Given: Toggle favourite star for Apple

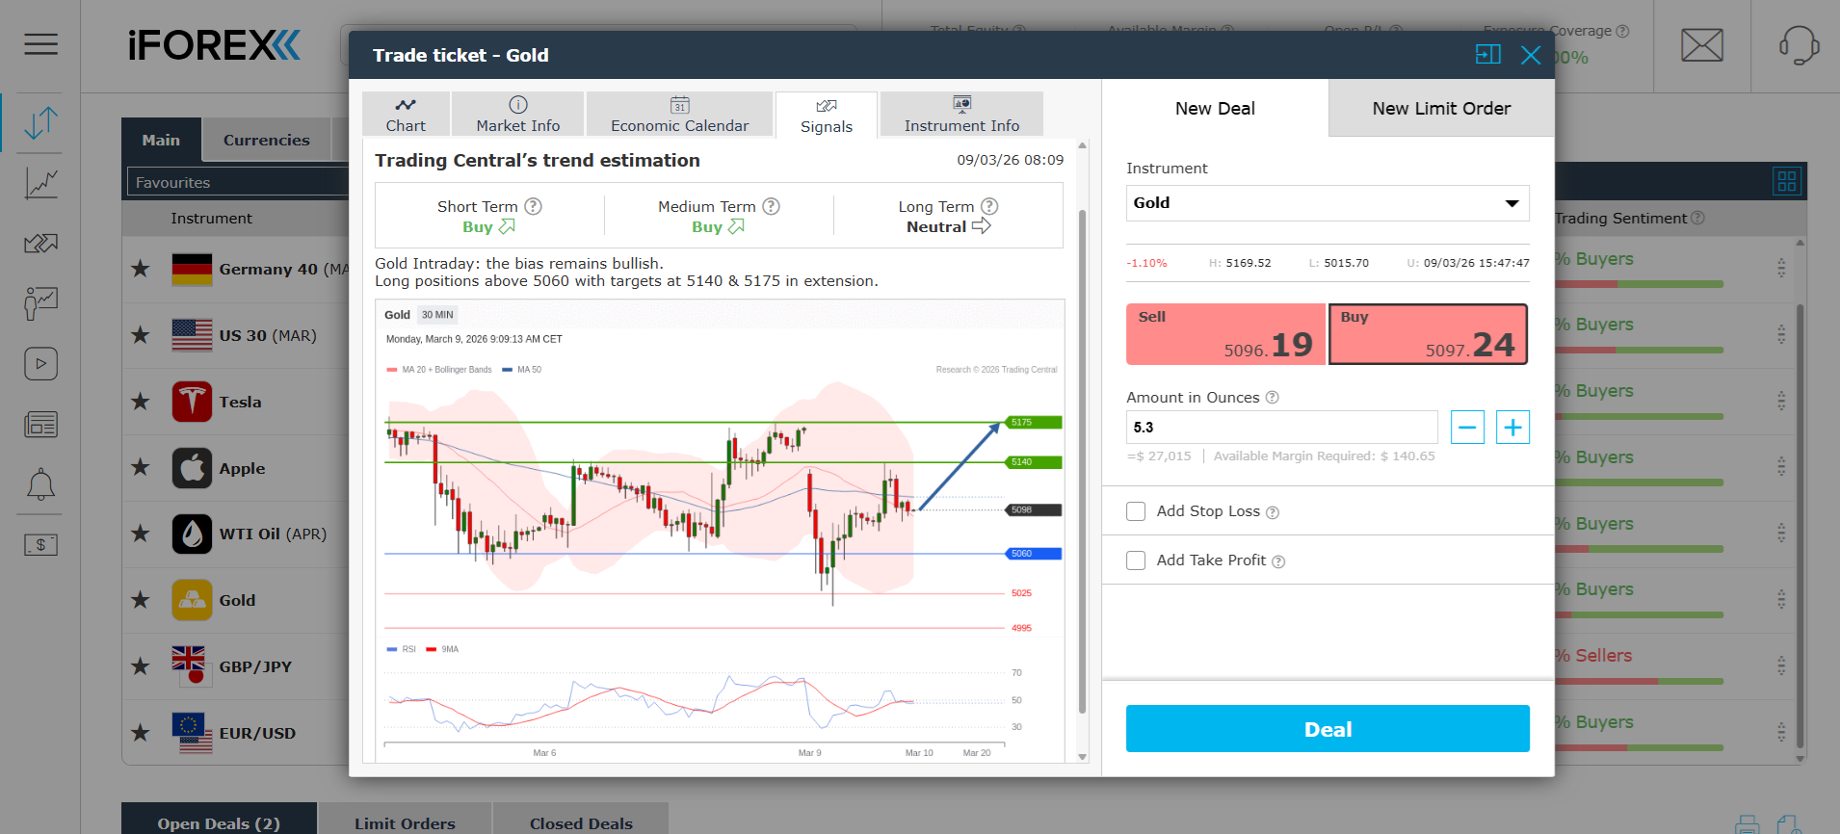Looking at the screenshot, I should point(141,468).
